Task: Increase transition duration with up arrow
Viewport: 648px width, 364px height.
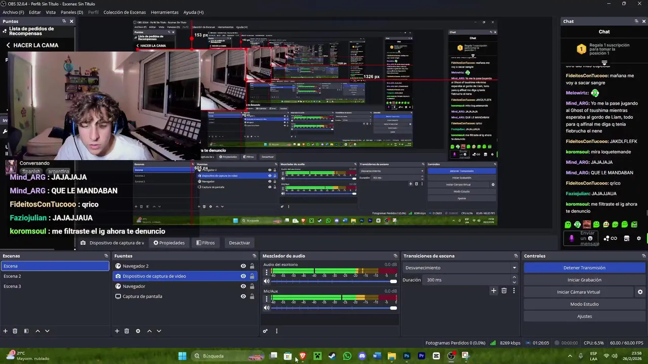Action: point(514,277)
